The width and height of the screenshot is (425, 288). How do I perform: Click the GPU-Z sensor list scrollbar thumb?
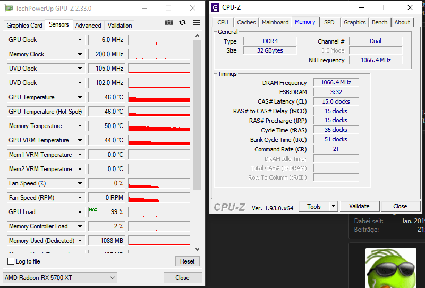click(197, 115)
